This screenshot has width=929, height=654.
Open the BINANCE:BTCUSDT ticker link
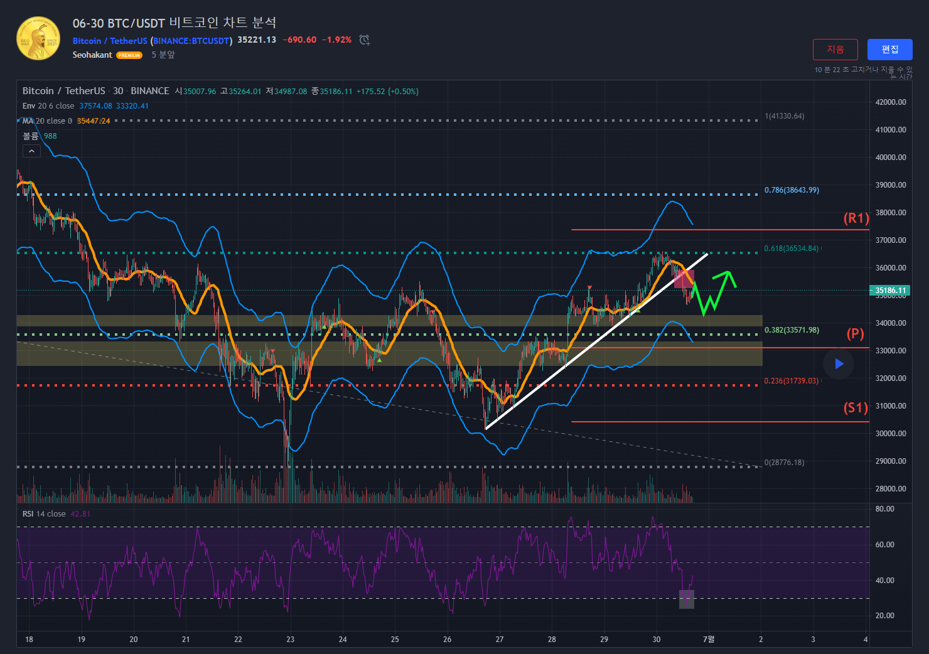click(x=191, y=41)
